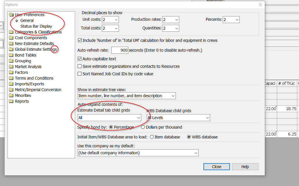
Task: Open Quantities decimal places dropdown
Action: (171, 28)
